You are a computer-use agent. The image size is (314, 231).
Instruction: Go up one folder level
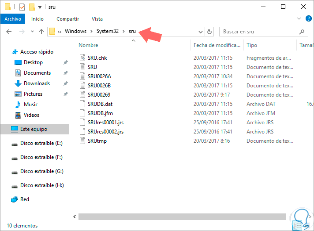[41, 32]
